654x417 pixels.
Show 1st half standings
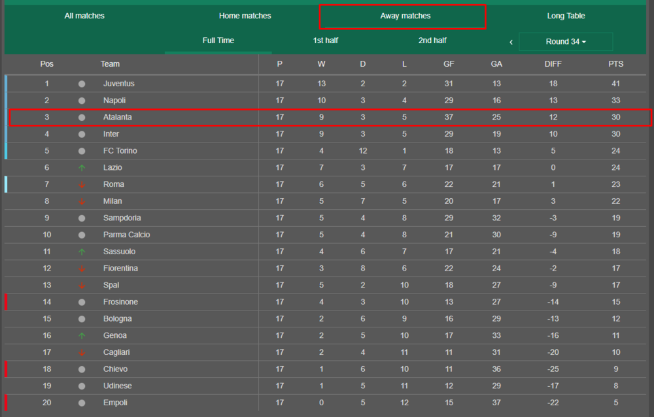[326, 41]
